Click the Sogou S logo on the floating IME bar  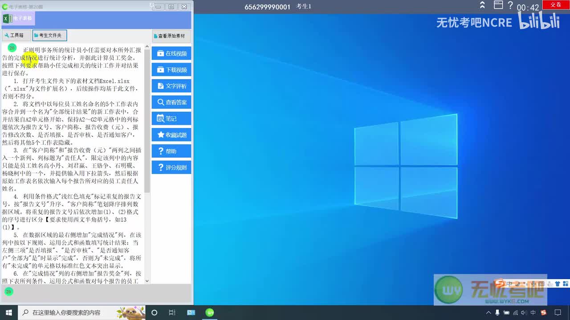point(499,284)
